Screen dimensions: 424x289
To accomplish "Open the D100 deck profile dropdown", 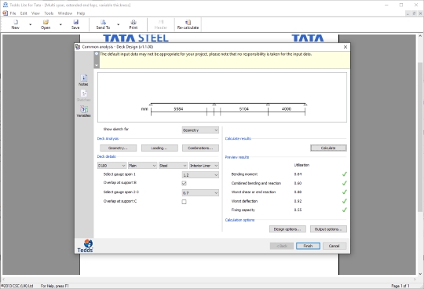I will (x=111, y=166).
